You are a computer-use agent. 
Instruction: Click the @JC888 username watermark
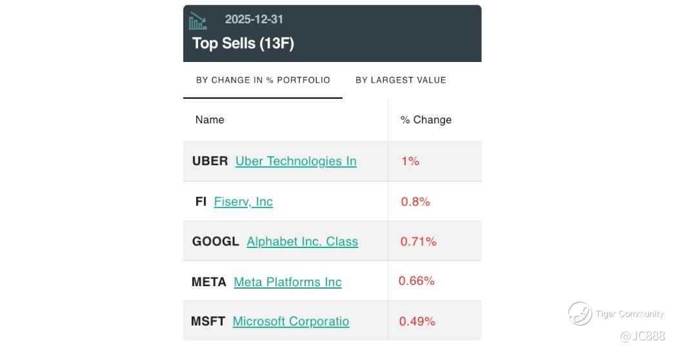coord(641,336)
